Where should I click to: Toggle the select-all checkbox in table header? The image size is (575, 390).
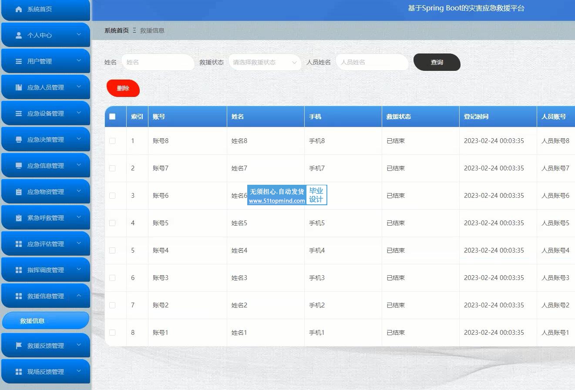pyautogui.click(x=112, y=117)
